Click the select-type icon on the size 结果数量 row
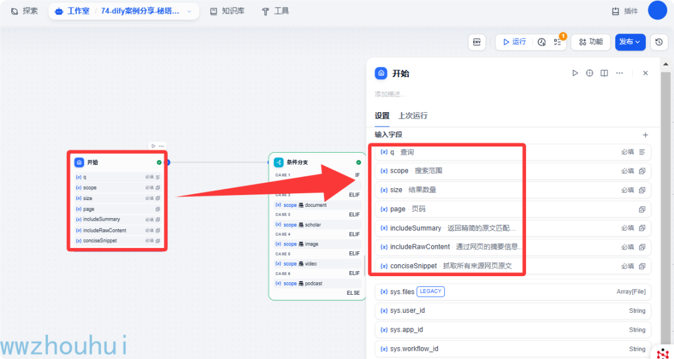The image size is (674, 359). [x=642, y=190]
